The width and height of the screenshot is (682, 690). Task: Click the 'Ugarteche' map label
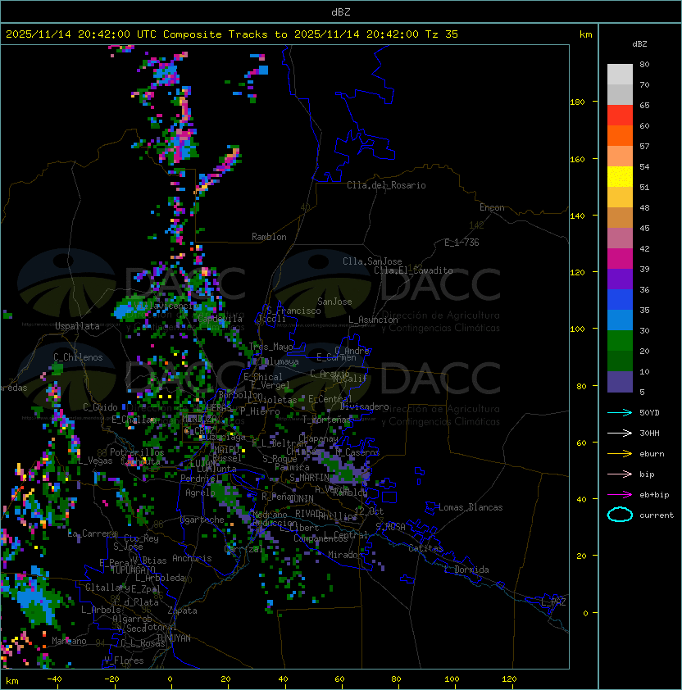(202, 520)
